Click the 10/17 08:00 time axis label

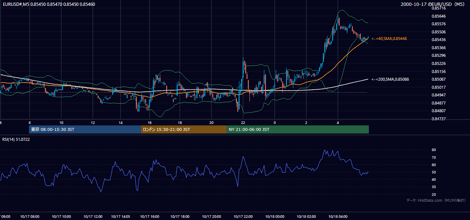pos(30,216)
